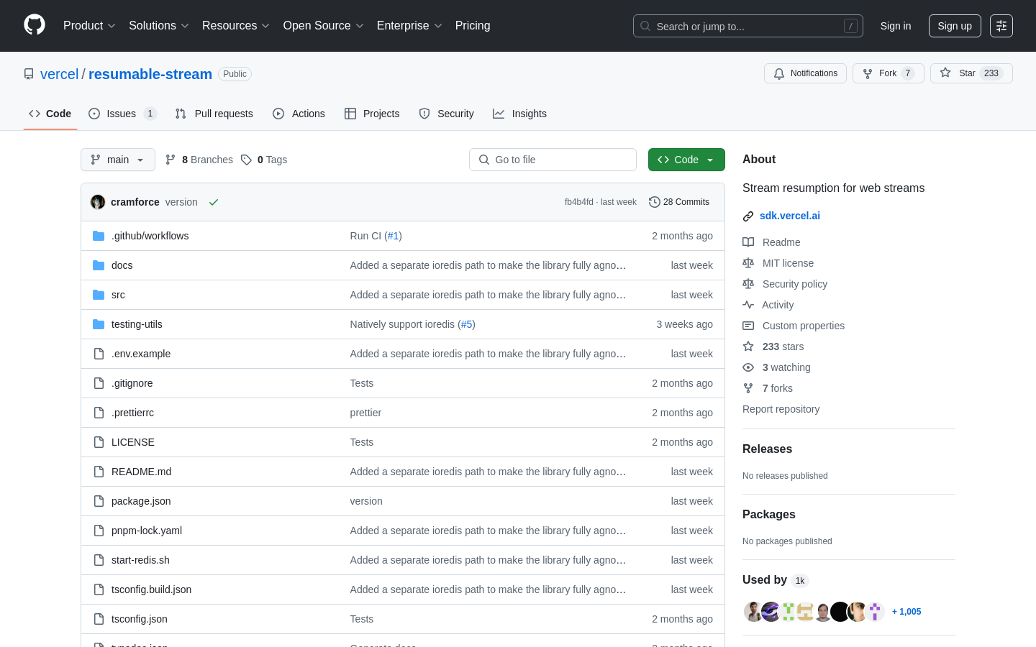Open the 28 Commits history

point(679,202)
